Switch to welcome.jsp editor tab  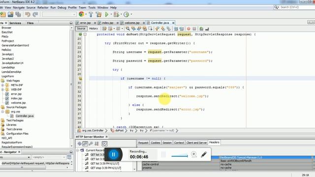coord(132,23)
